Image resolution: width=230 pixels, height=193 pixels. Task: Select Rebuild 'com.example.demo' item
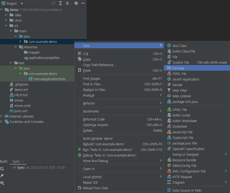click(104, 144)
